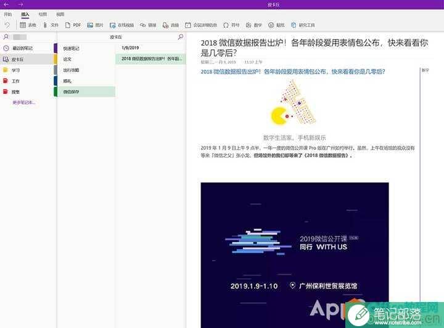The width and height of the screenshot is (444, 328).
Task: Click the back arrow in title bar
Action: point(6,4)
